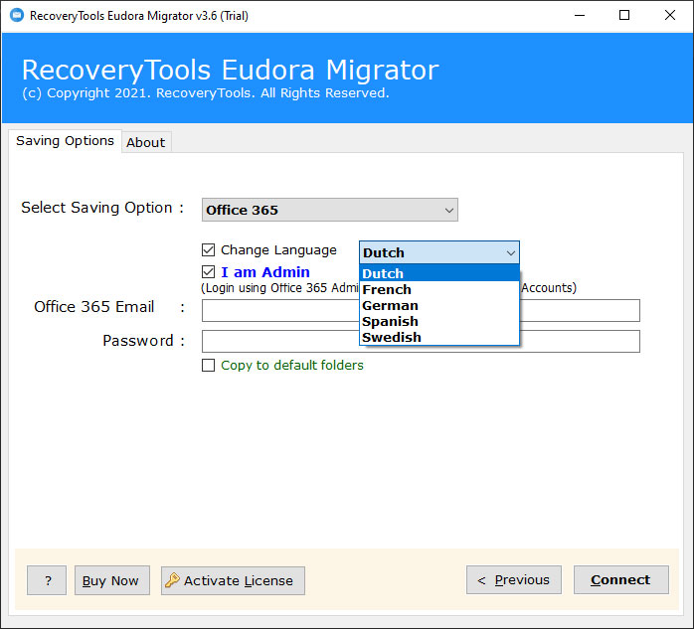The height and width of the screenshot is (629, 694).
Task: Click the RecoveryTools app icon in title bar
Action: coord(17,16)
